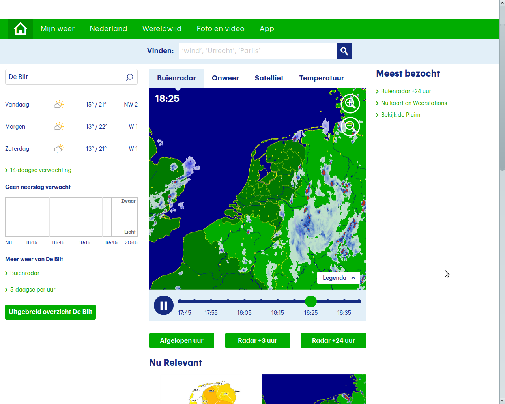Click Morgen weather icon
This screenshot has height=404, width=505.
[x=59, y=127]
